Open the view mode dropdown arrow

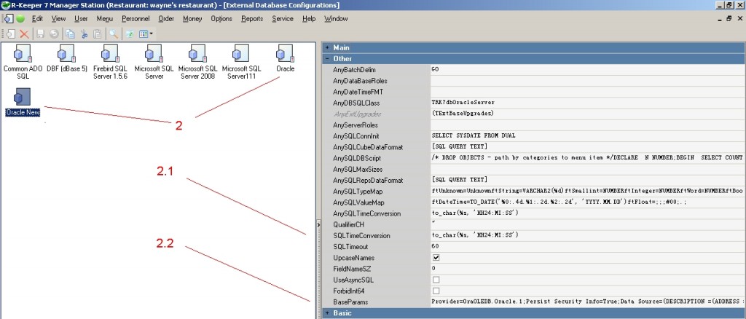click(152, 34)
